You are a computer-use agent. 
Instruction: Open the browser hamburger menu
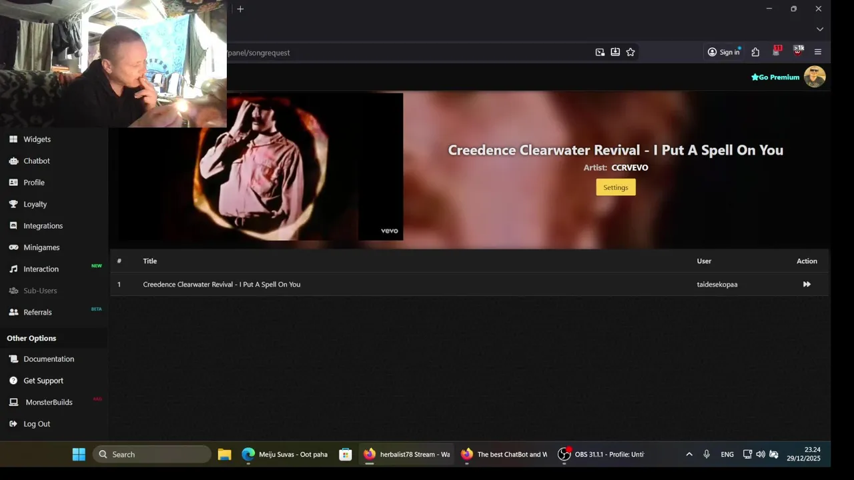tap(818, 52)
